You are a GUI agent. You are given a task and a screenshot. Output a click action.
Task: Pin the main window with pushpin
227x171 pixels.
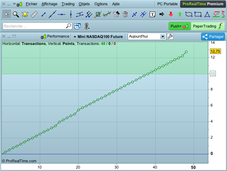tap(14, 4)
